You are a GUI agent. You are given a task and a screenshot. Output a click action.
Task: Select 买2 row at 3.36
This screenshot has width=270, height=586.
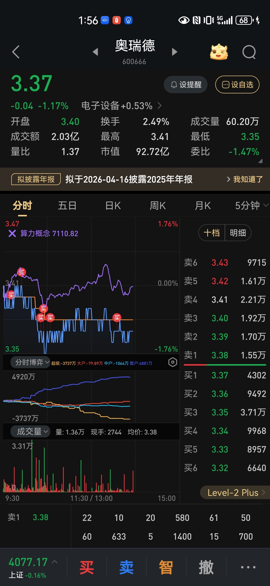225,394
